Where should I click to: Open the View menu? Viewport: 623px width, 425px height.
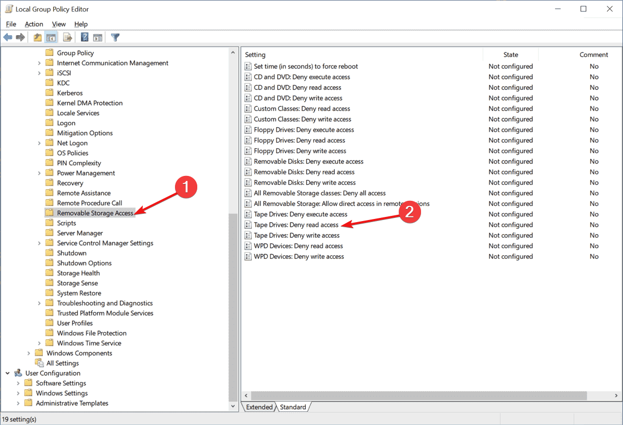59,24
